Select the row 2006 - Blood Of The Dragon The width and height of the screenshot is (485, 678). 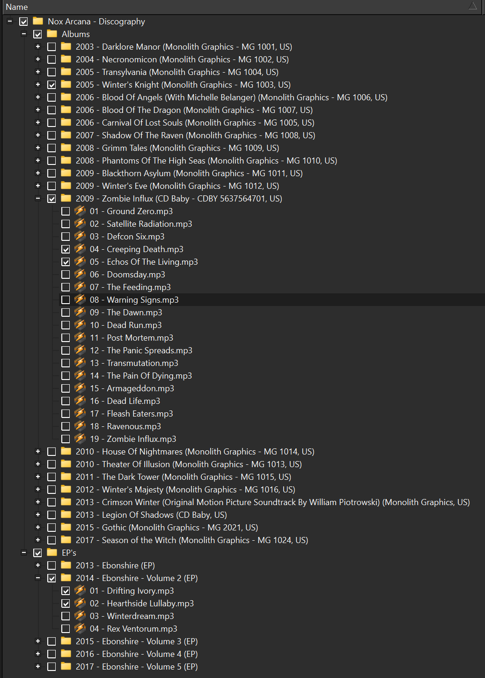tap(194, 110)
